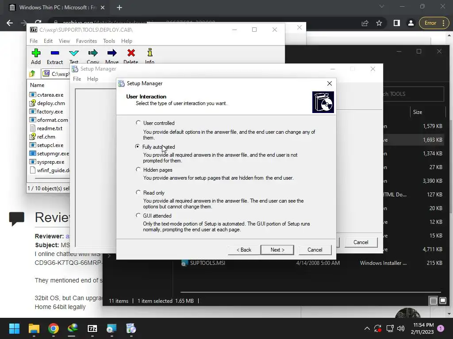453x339 pixels.
Task: Select the User controlled radio option
Action: [x=138, y=123]
